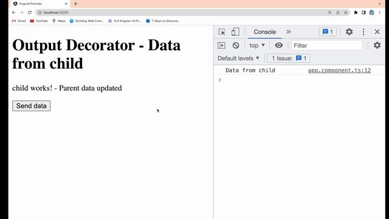Screen dimensions: 389x219
Task: Open the Chrome three-dot menu
Action: (x=379, y=12)
